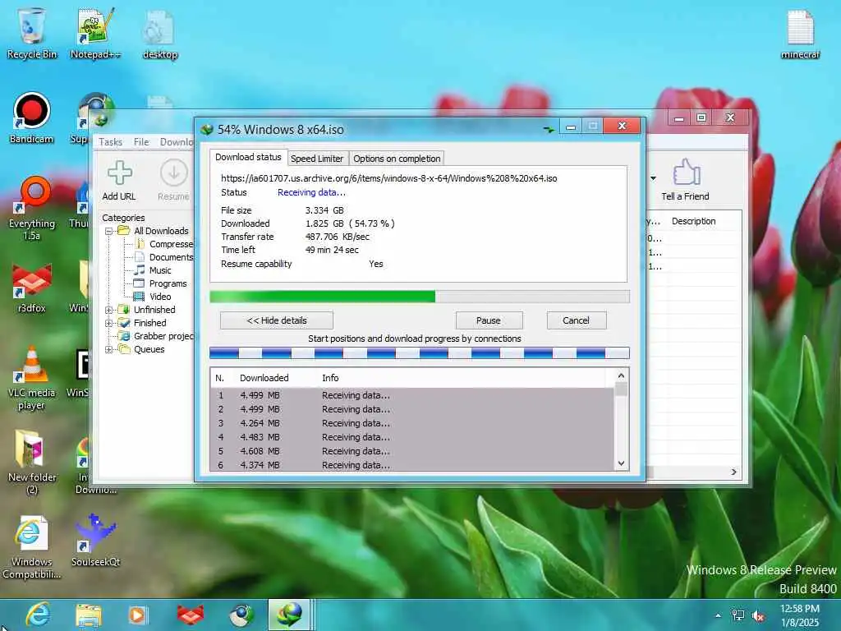Click the Resume toolbar icon in IDM
This screenshot has width=841, height=631.
[x=174, y=181]
